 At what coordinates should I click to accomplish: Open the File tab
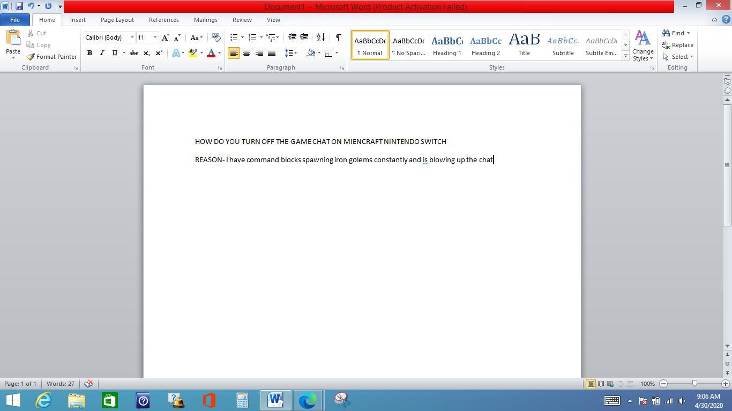[x=15, y=20]
